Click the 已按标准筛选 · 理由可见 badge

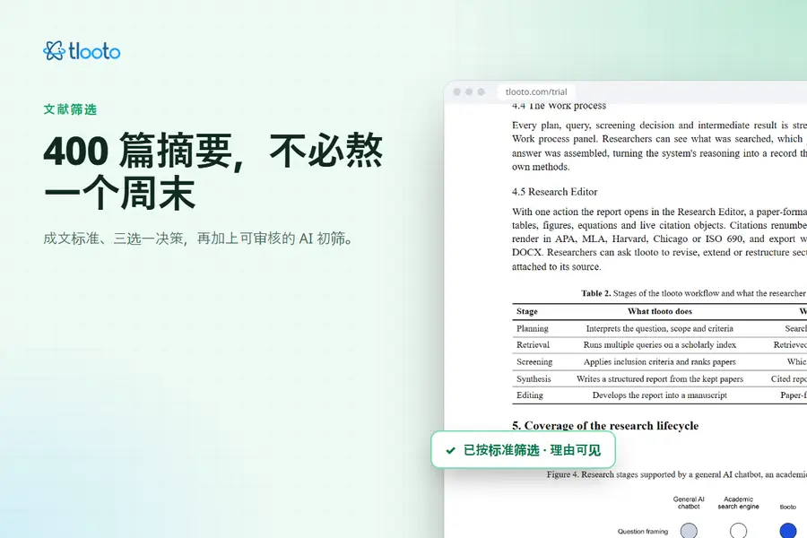tap(523, 450)
